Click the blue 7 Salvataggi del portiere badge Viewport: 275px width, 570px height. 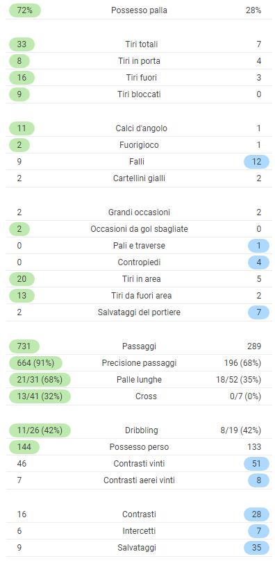click(x=258, y=312)
